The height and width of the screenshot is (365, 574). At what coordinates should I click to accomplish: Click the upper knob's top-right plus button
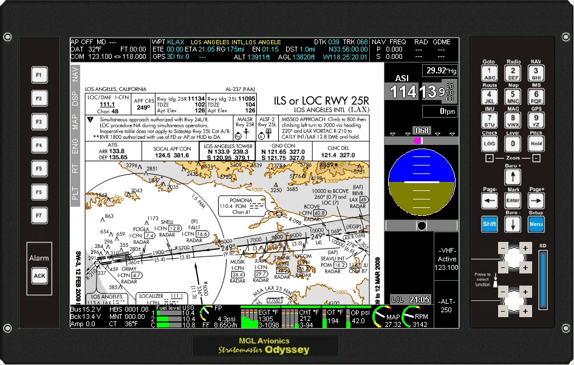coord(525,249)
